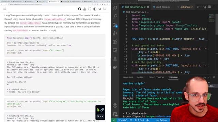The height and width of the screenshot is (122, 218).
Task: Open the DEBUG CONSOLE panel tab
Action: [x=157, y=77]
